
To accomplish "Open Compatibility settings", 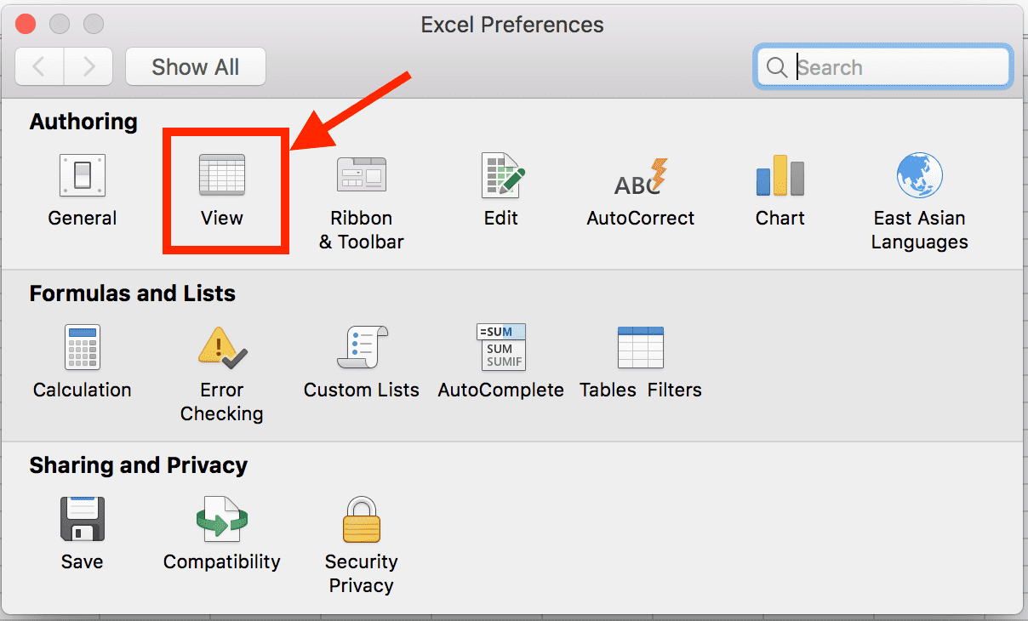I will coord(222,520).
